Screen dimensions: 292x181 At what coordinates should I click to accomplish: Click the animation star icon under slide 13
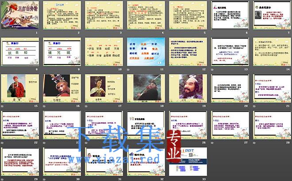[212, 70]
